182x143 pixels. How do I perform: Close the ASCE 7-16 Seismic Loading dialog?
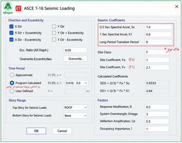[x=177, y=6]
